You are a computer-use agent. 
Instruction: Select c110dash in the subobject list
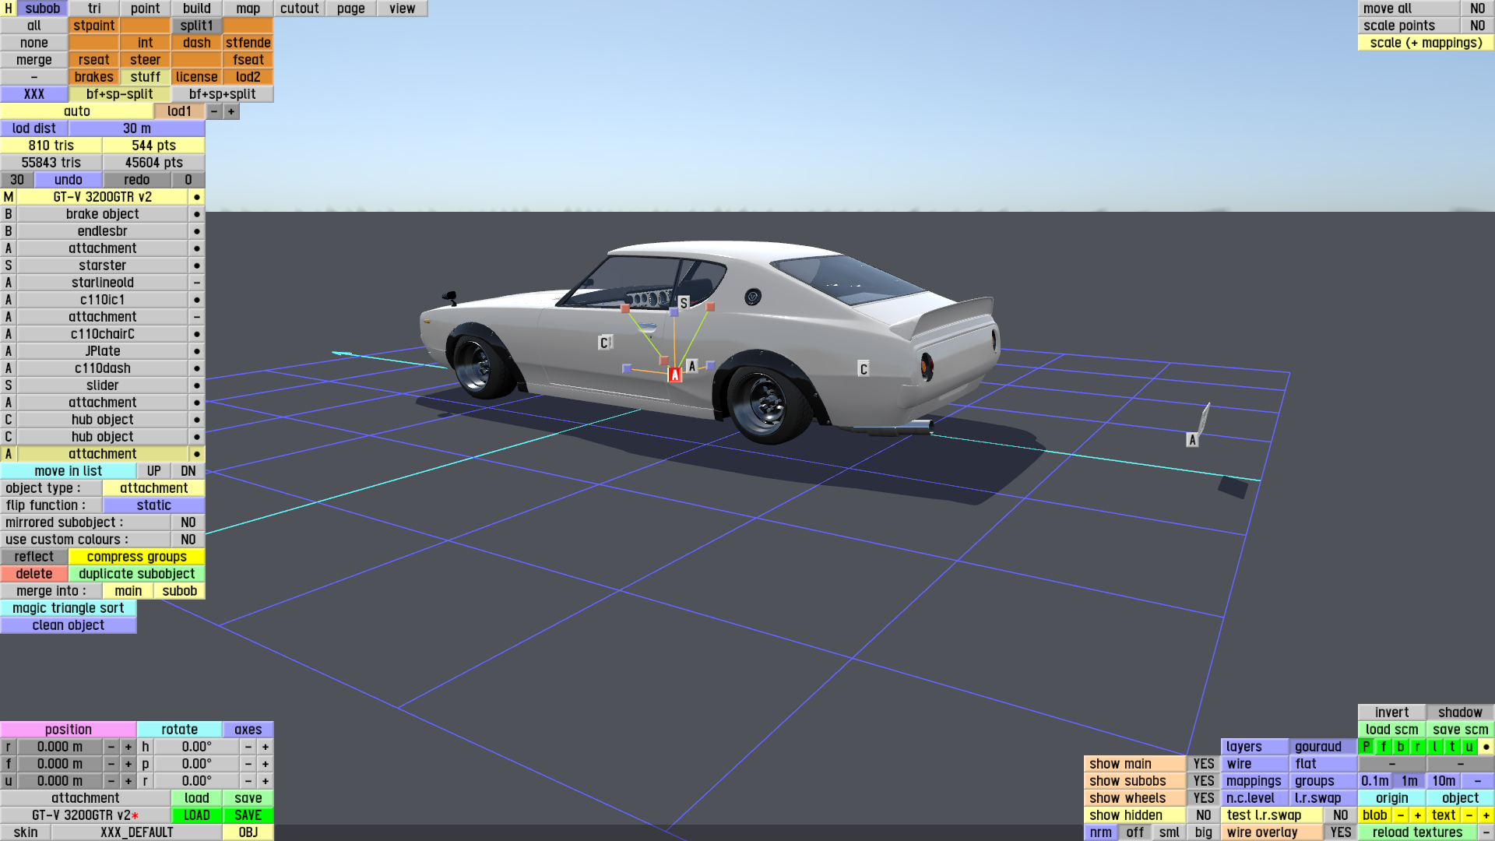click(102, 368)
